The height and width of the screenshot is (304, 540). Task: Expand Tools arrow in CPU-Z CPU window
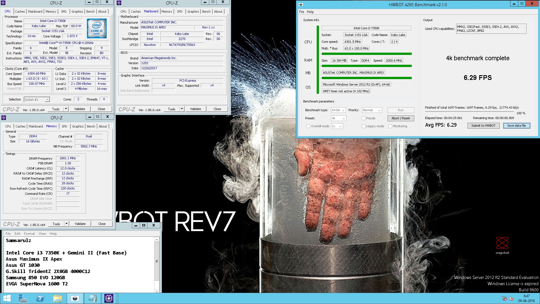coord(66,109)
